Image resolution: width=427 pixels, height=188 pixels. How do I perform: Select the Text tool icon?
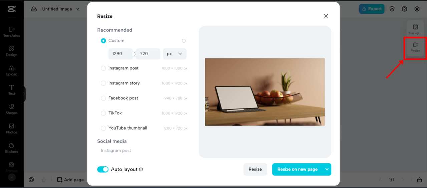point(11,90)
